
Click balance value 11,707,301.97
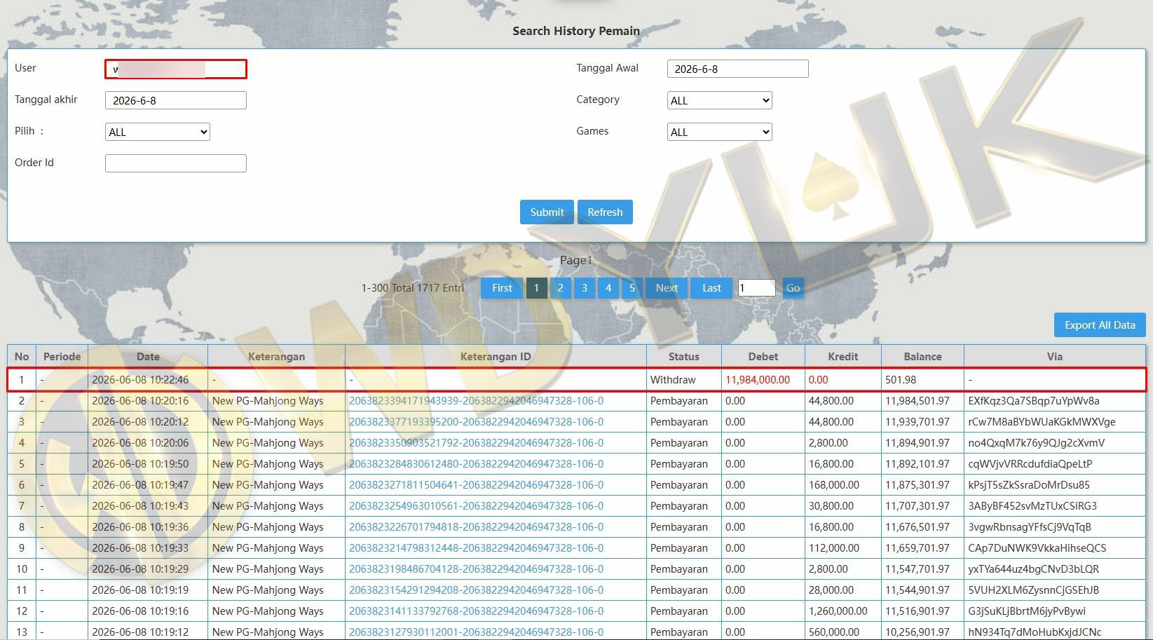click(917, 506)
